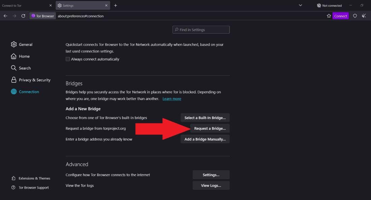
Task: Select the Connection onion icon in sidebar
Action: pos(14,91)
